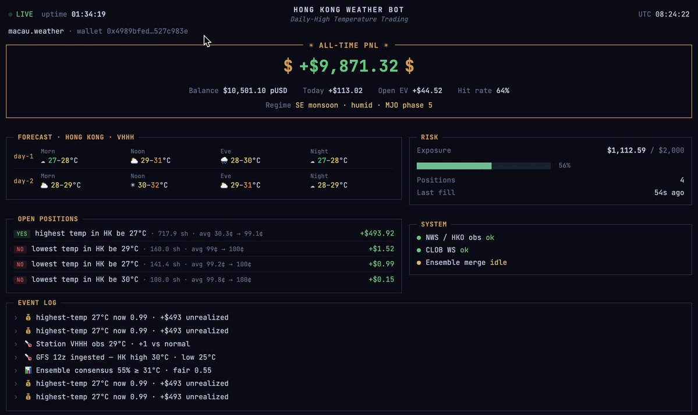Click the Exposure progress bar at 56%
Viewport: 698px width, 415px height.
(483, 166)
